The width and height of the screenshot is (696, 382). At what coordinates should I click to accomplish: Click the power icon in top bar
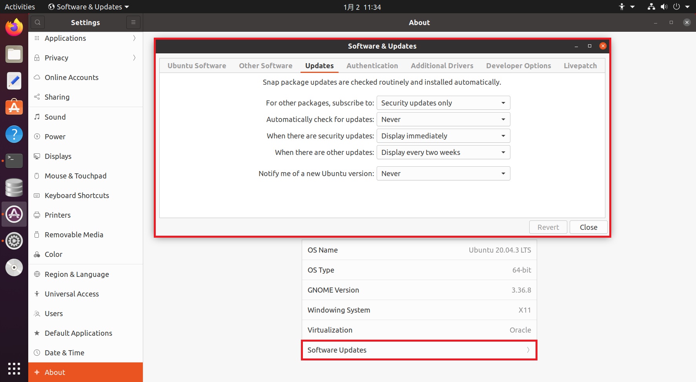[x=676, y=7]
